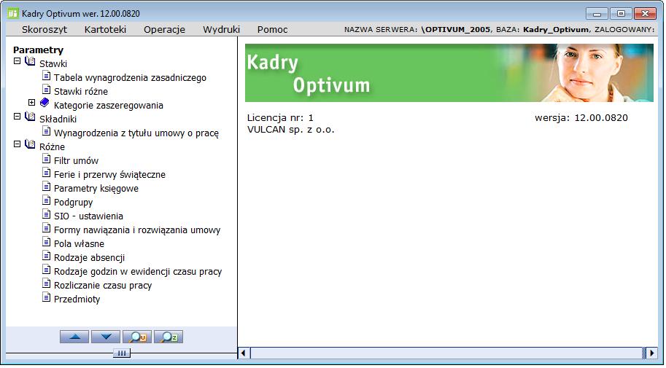Click document icon beside Stawki różne
The width and height of the screenshot is (666, 368).
coord(46,90)
